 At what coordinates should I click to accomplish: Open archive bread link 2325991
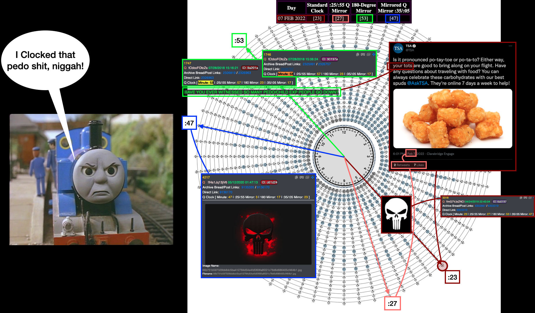click(309, 64)
